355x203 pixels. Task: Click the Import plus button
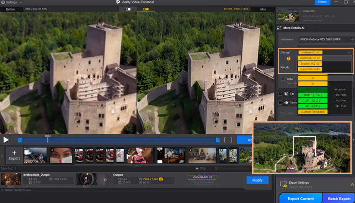click(x=14, y=155)
